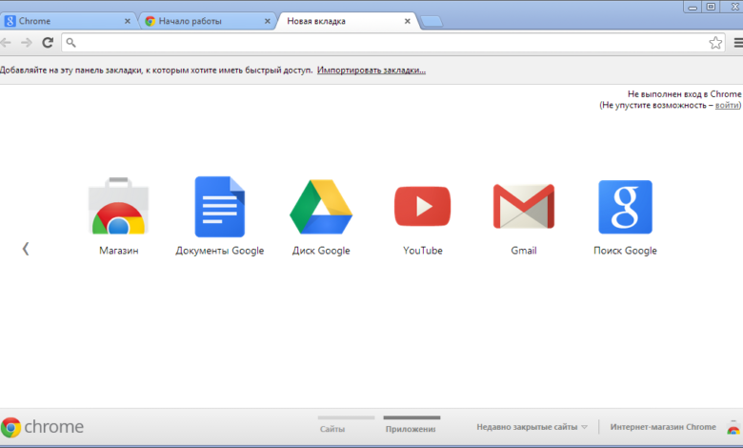This screenshot has width=743, height=448.
Task: Bookmark page with star icon
Action: (714, 43)
